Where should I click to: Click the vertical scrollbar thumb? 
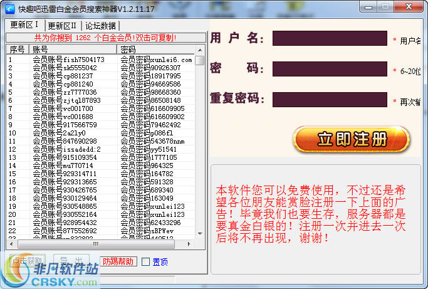200,60
